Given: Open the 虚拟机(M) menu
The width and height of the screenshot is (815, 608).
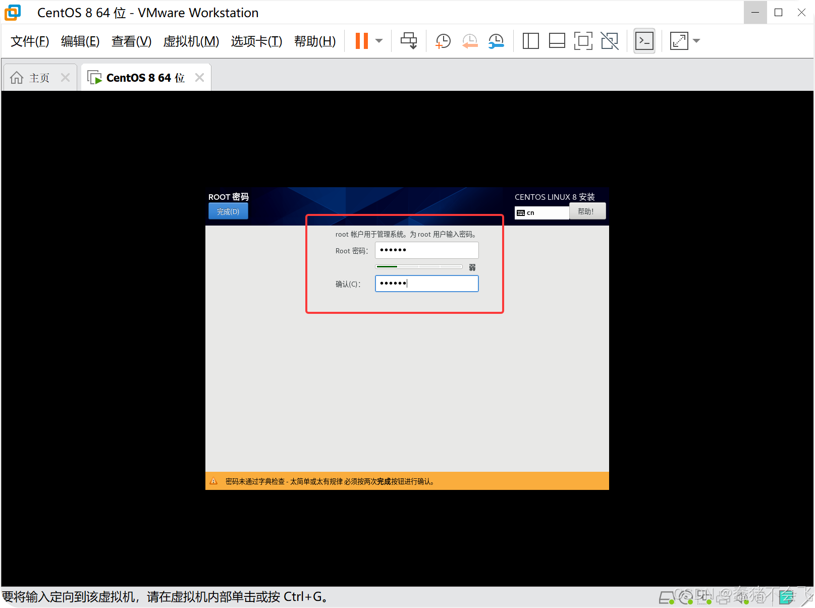Looking at the screenshot, I should (191, 41).
